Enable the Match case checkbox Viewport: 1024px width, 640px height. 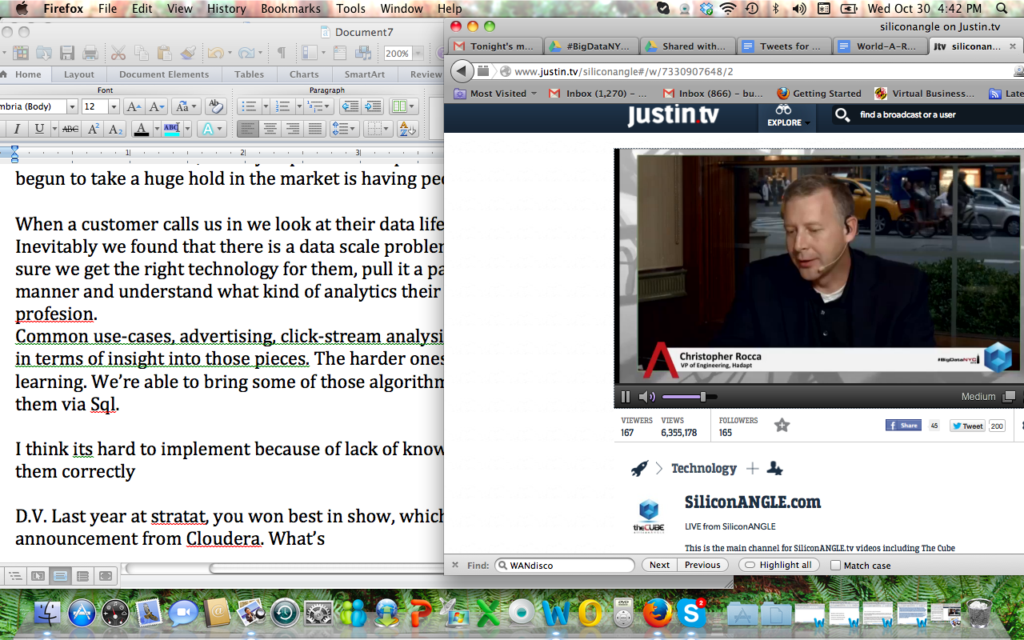(x=835, y=566)
